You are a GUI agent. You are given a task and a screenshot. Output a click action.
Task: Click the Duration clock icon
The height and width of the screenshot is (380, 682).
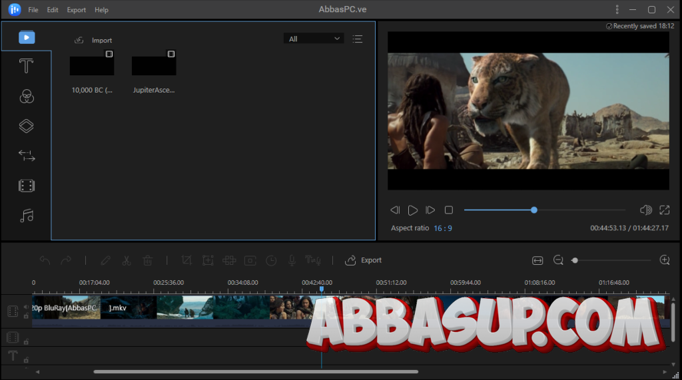click(x=271, y=260)
